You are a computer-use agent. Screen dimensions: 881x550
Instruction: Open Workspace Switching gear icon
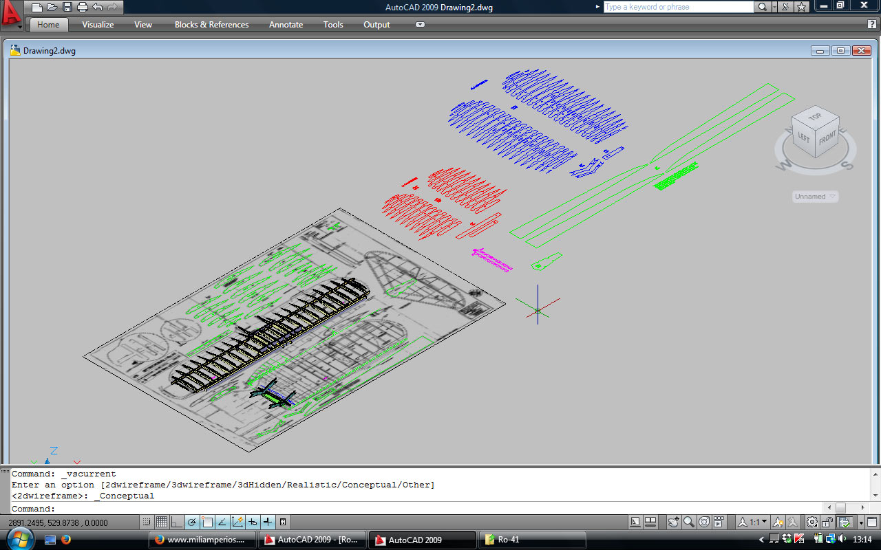point(812,522)
